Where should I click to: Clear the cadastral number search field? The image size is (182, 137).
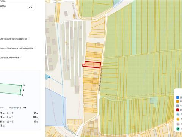(x=30, y=6)
